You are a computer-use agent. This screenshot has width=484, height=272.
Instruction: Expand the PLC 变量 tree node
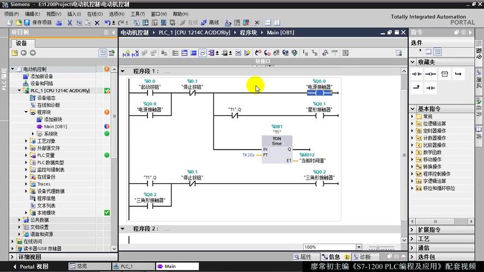(26, 156)
